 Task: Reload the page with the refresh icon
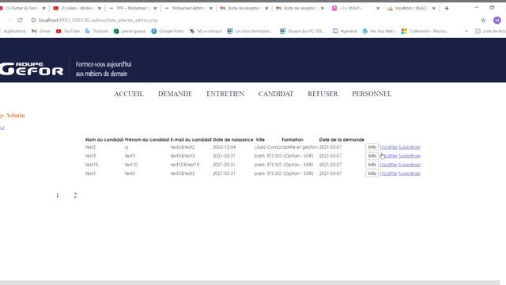(x=20, y=20)
